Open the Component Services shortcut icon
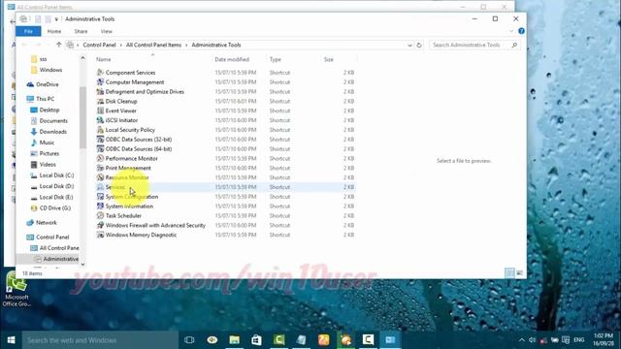This screenshot has width=621, height=349. click(x=100, y=73)
